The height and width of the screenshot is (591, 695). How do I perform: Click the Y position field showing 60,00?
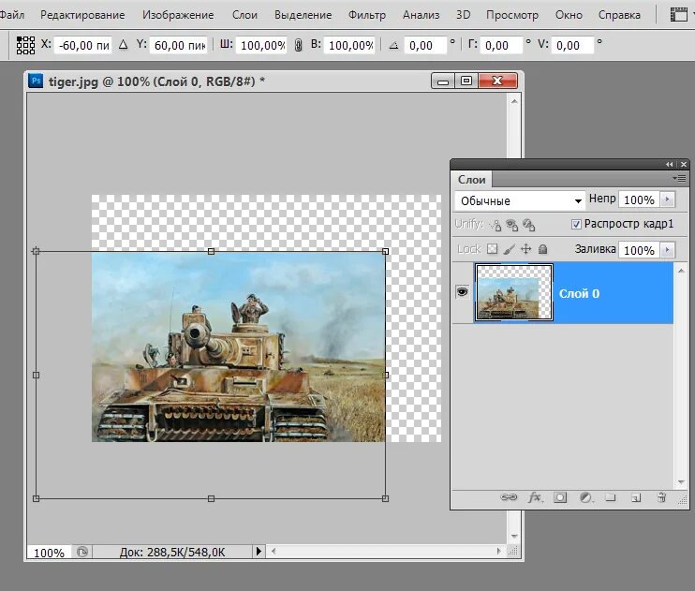pos(179,45)
